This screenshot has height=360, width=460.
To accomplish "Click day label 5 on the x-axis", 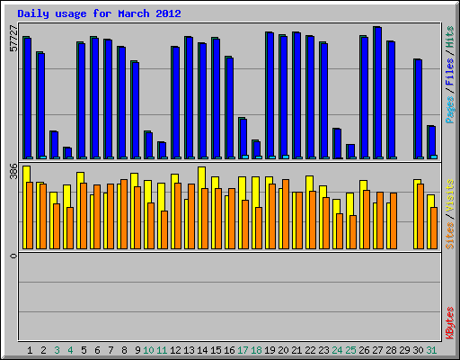I will 84,350.
